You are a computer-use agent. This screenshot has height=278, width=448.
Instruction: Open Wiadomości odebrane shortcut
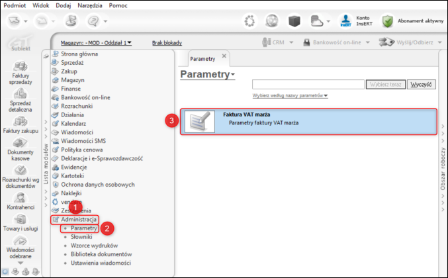[21, 247]
